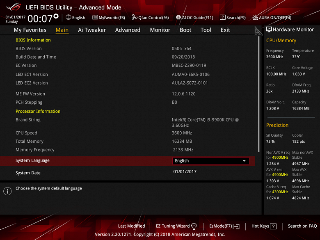Open the Monitor tab
This screenshot has height=240, width=320.
tap(160, 30)
